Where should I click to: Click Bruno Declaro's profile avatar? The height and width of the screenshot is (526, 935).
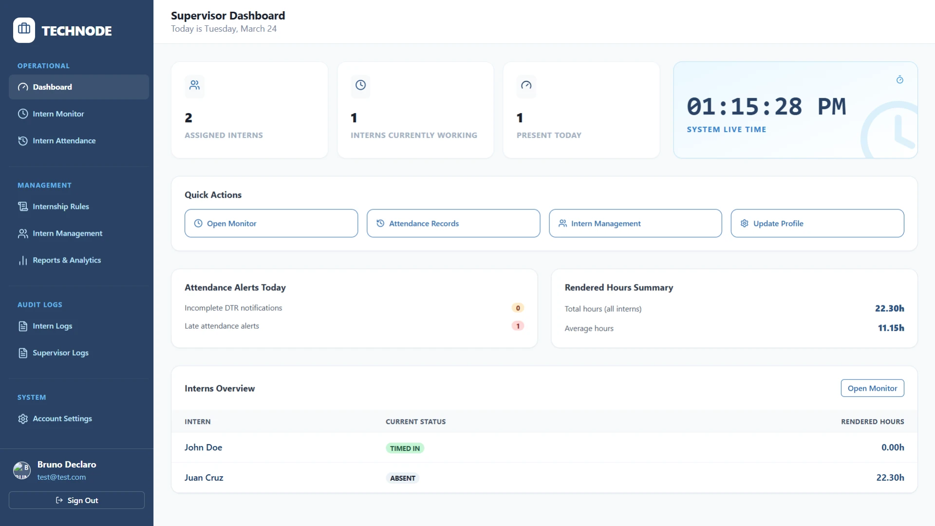click(22, 470)
